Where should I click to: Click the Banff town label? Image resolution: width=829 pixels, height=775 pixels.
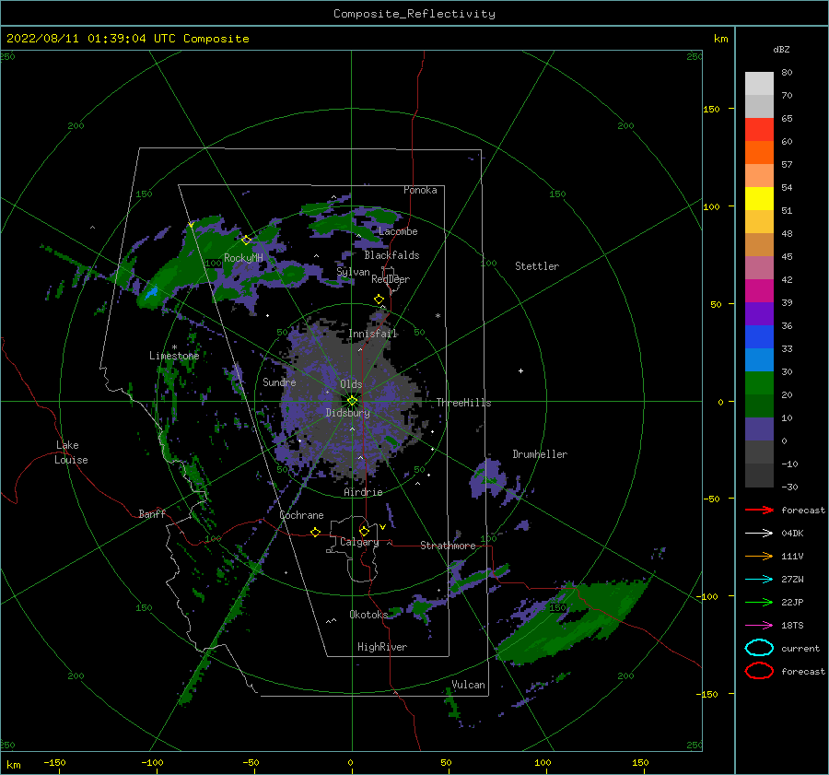[152, 513]
